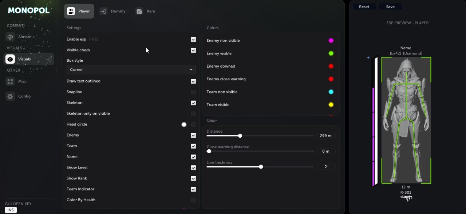Open the Aimbot section via skull icon

[10, 37]
